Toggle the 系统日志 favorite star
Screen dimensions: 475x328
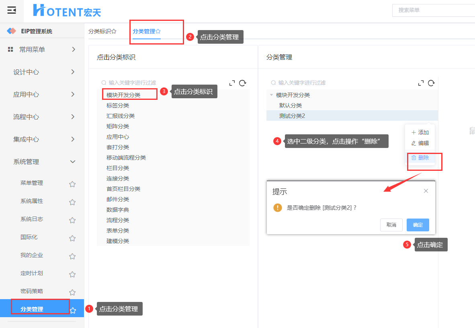pyautogui.click(x=72, y=220)
